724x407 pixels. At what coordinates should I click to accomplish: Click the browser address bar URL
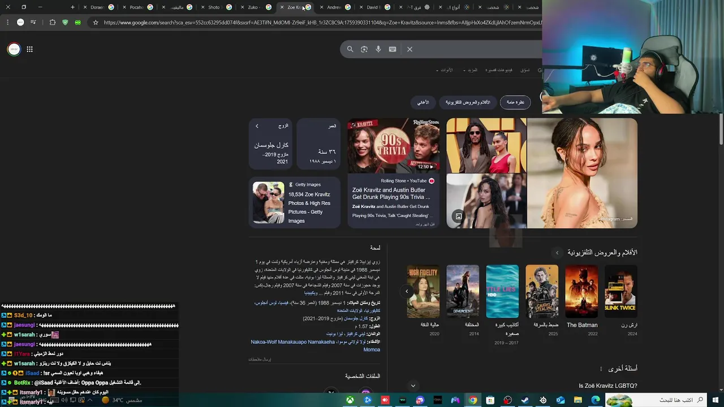coord(322,23)
